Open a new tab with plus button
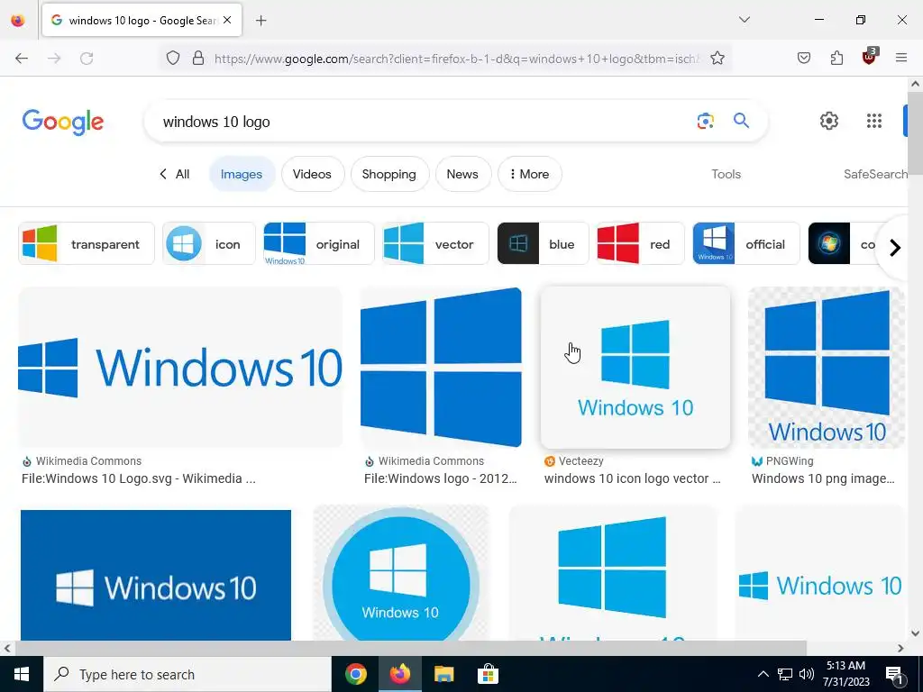 (x=260, y=21)
